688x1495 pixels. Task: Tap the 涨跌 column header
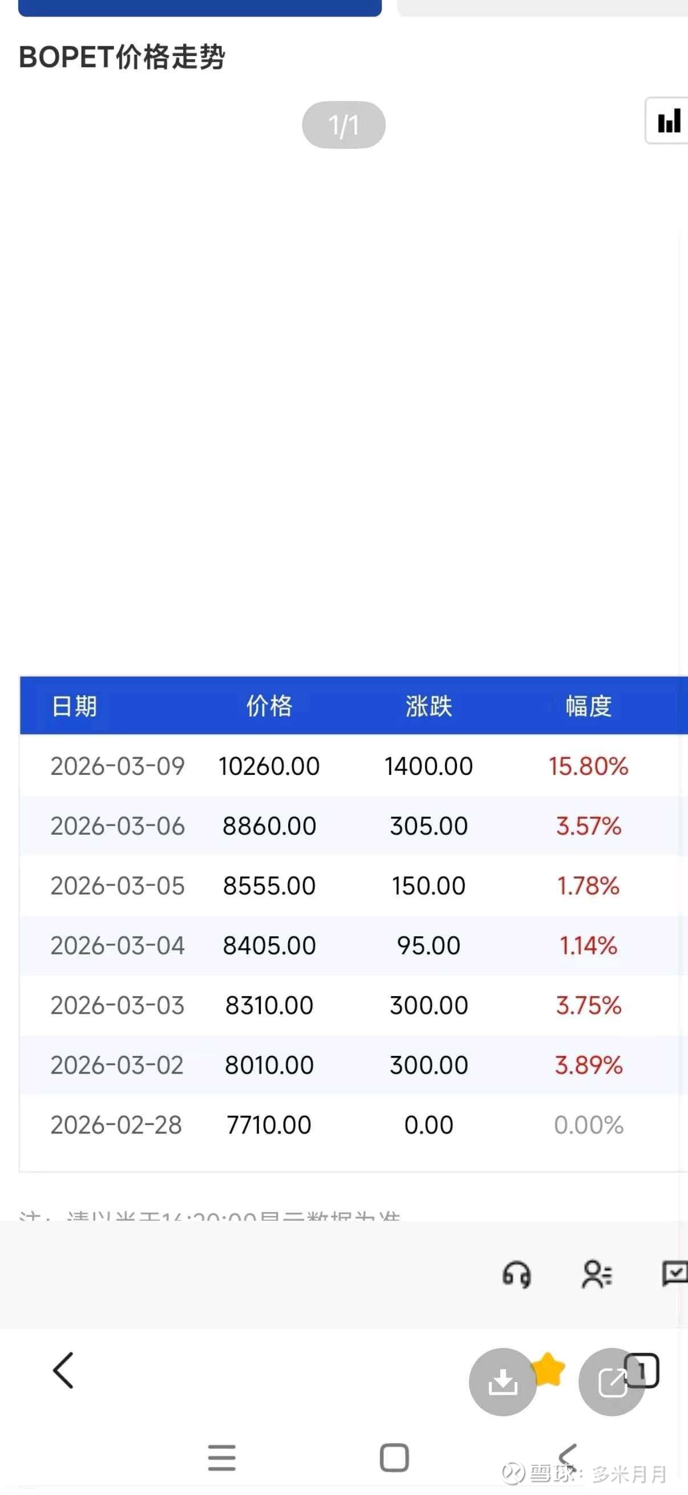[428, 706]
